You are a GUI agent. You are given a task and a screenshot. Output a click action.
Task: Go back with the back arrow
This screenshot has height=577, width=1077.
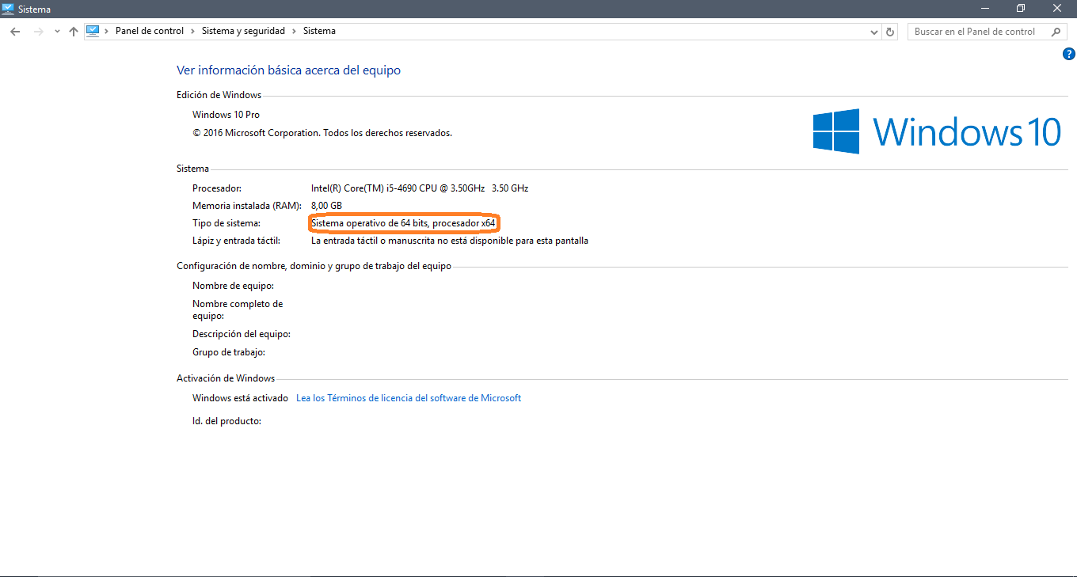[15, 32]
